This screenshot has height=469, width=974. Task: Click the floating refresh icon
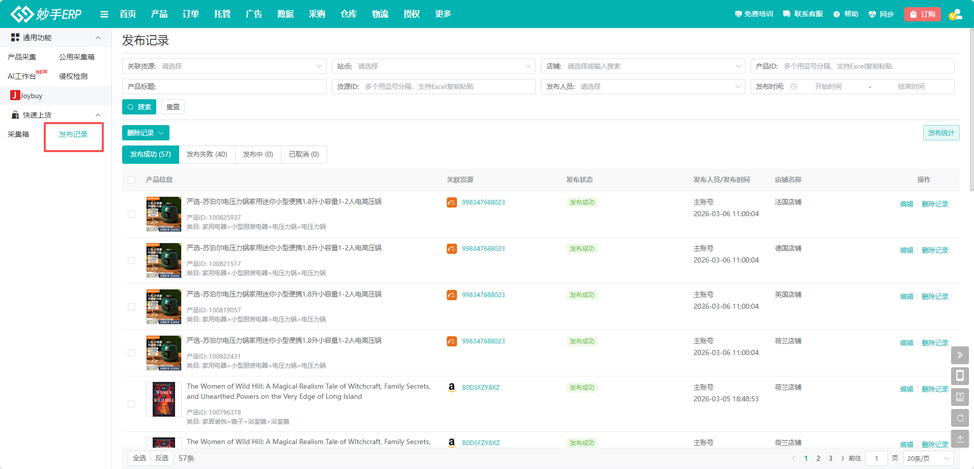tap(960, 418)
